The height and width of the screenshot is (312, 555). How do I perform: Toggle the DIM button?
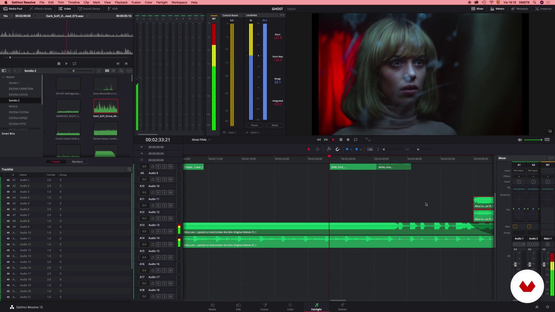coord(547,140)
